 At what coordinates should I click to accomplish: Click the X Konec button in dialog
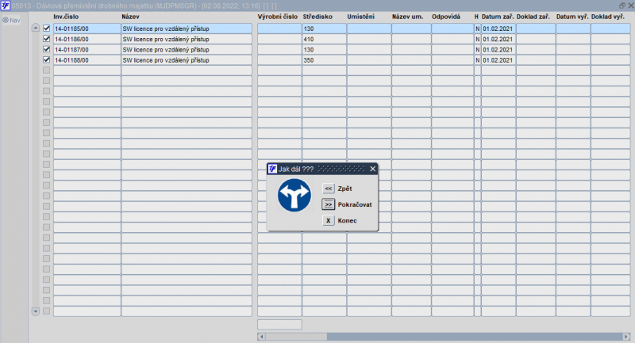coord(329,220)
